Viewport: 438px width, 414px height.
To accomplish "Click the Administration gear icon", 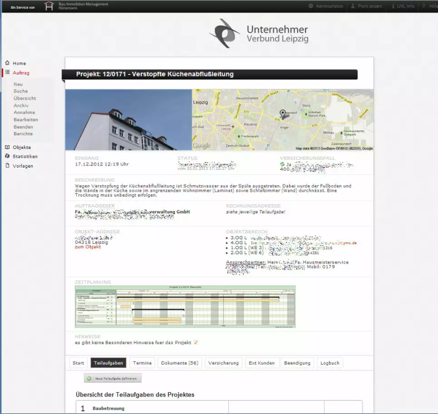I will click(310, 6).
